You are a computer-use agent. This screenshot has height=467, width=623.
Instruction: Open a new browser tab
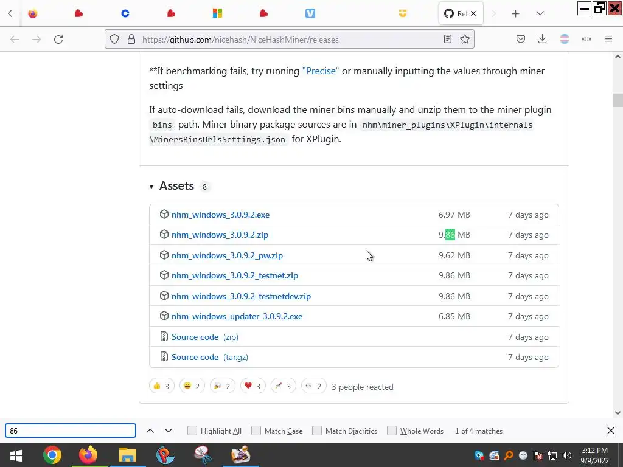coord(515,14)
